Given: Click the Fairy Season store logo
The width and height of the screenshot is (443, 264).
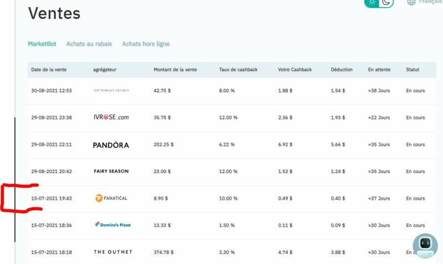Looking at the screenshot, I should (x=111, y=171).
